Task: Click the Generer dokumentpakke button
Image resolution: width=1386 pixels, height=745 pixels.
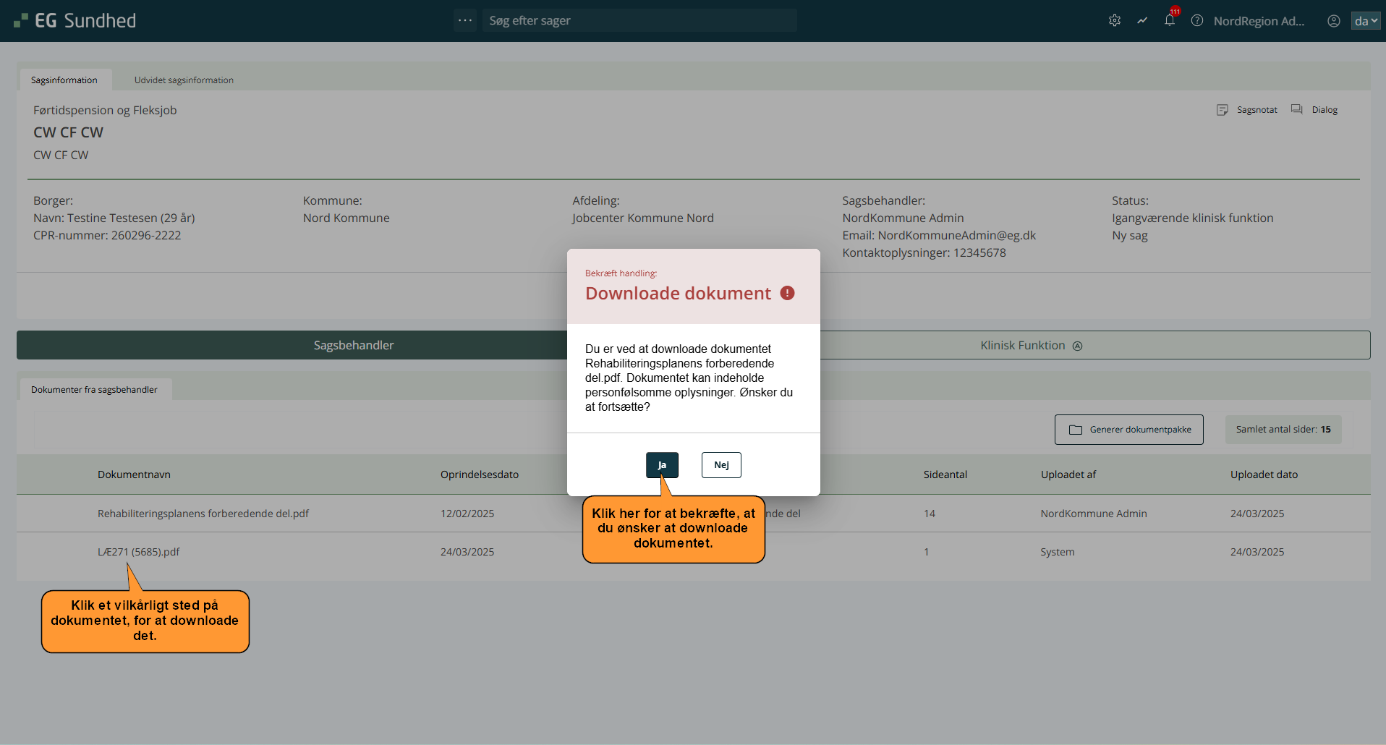Action: [x=1128, y=430]
